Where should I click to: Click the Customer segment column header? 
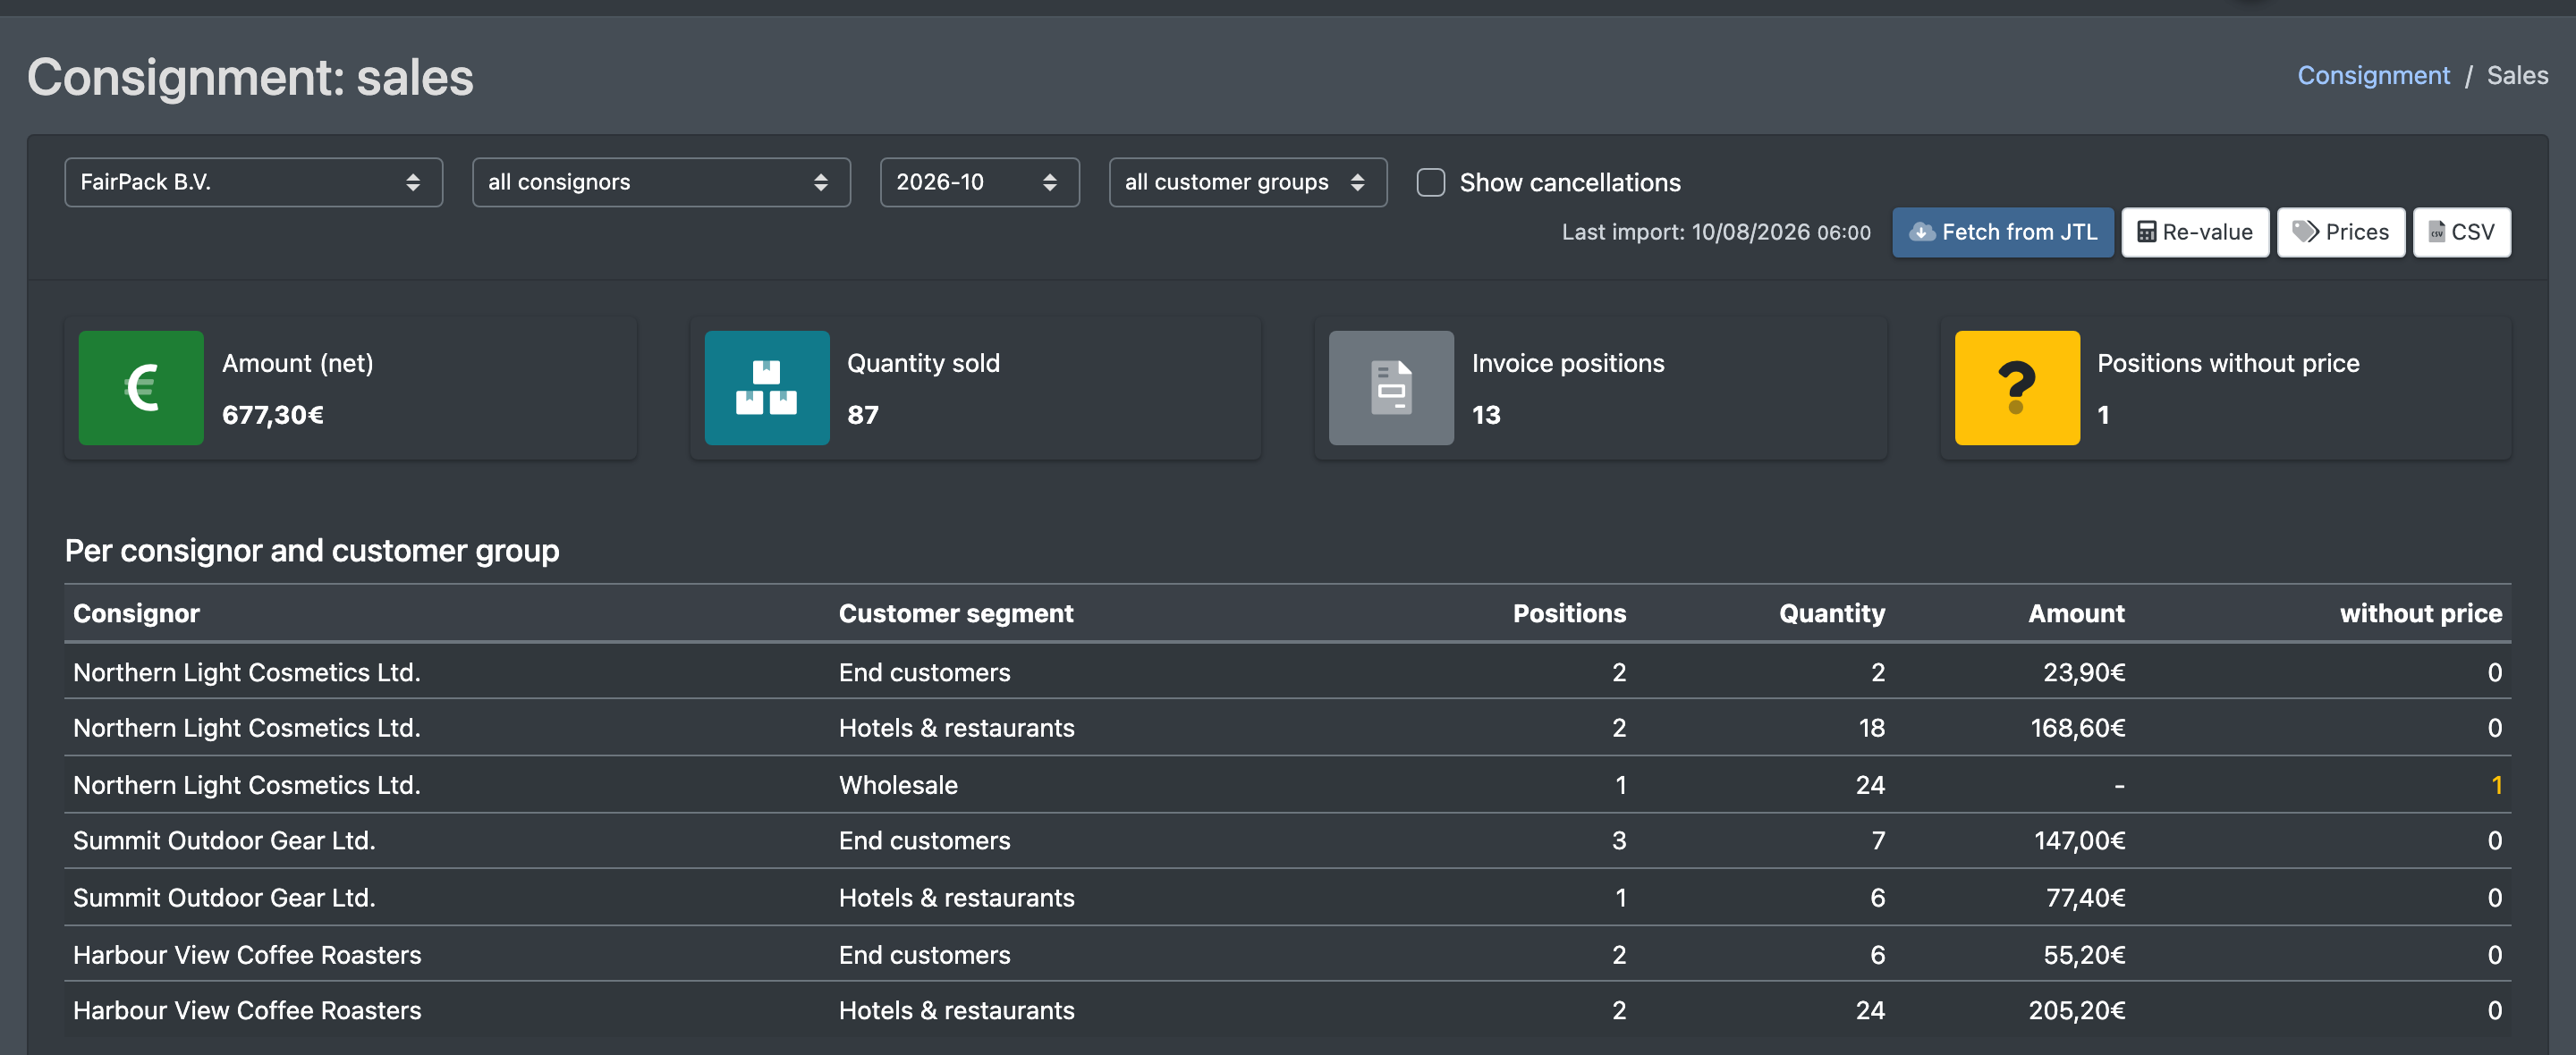(956, 613)
